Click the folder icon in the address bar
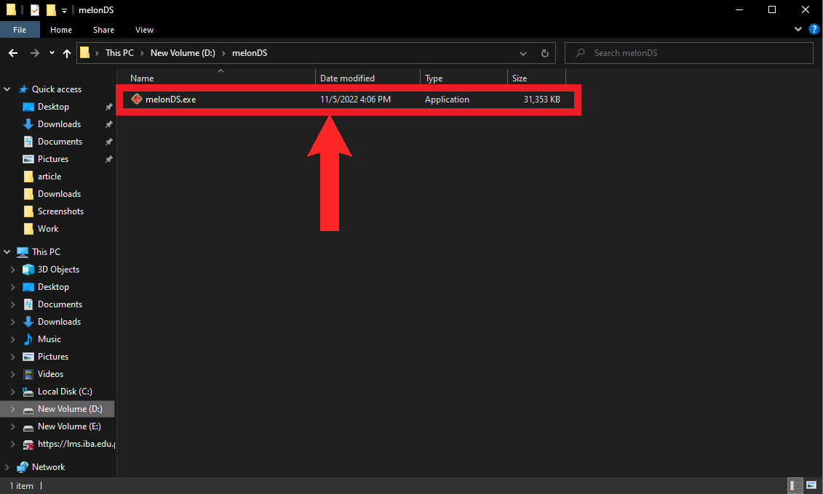The height and width of the screenshot is (494, 823). click(84, 53)
